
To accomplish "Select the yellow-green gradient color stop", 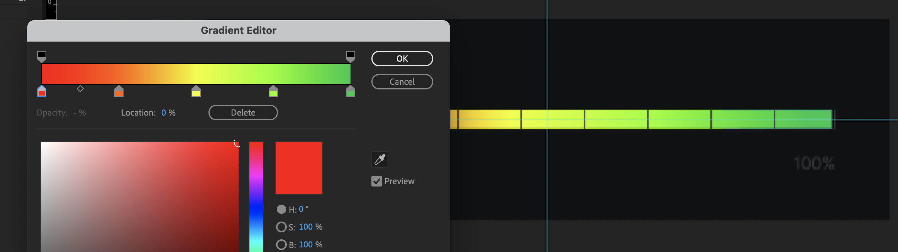I will [273, 92].
